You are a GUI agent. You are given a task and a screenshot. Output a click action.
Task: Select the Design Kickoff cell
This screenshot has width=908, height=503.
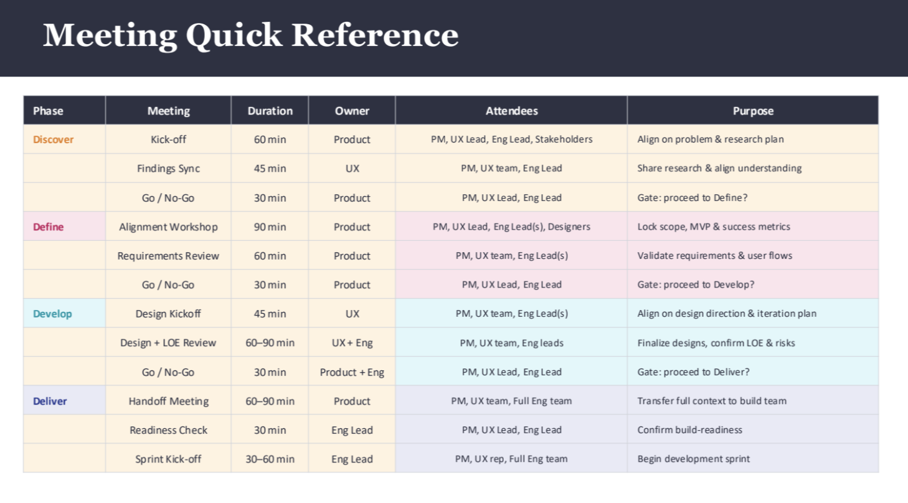pos(168,313)
